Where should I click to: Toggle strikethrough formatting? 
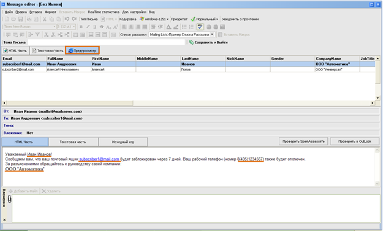(x=102, y=27)
